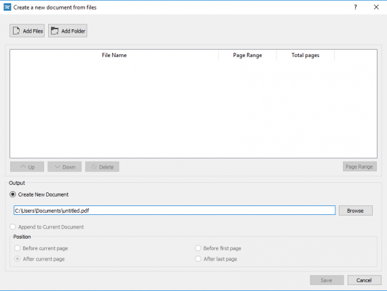Click the Add Files button
Viewport: 387px width, 291px height.
27,31
